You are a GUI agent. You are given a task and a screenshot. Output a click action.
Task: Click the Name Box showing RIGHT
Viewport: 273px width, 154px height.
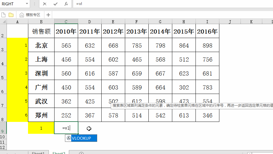[12, 4]
